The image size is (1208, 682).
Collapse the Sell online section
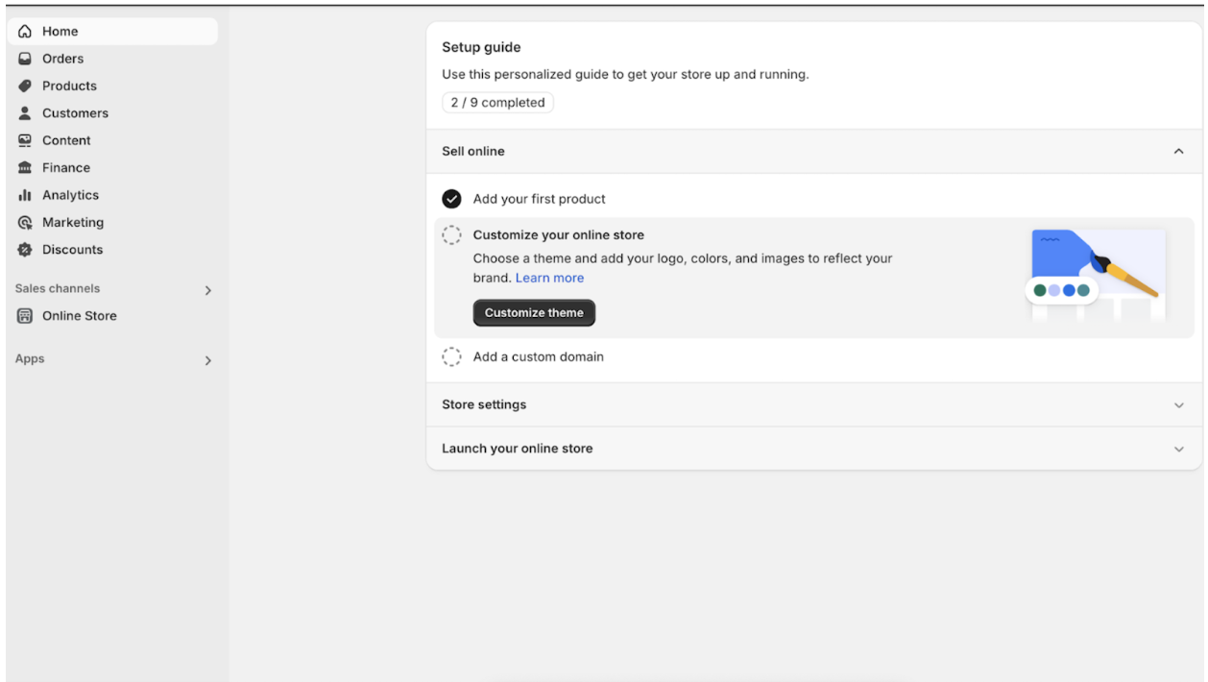1179,152
